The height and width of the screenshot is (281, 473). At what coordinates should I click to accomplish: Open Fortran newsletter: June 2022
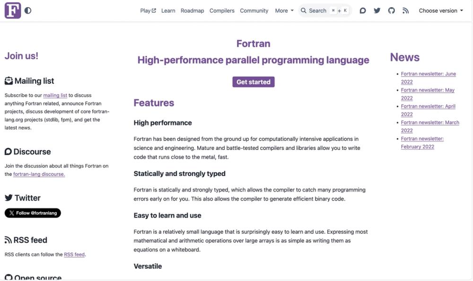tap(429, 78)
